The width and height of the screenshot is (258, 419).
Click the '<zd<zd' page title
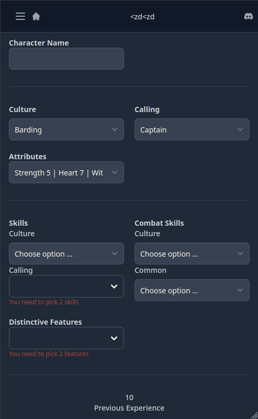tap(142, 17)
